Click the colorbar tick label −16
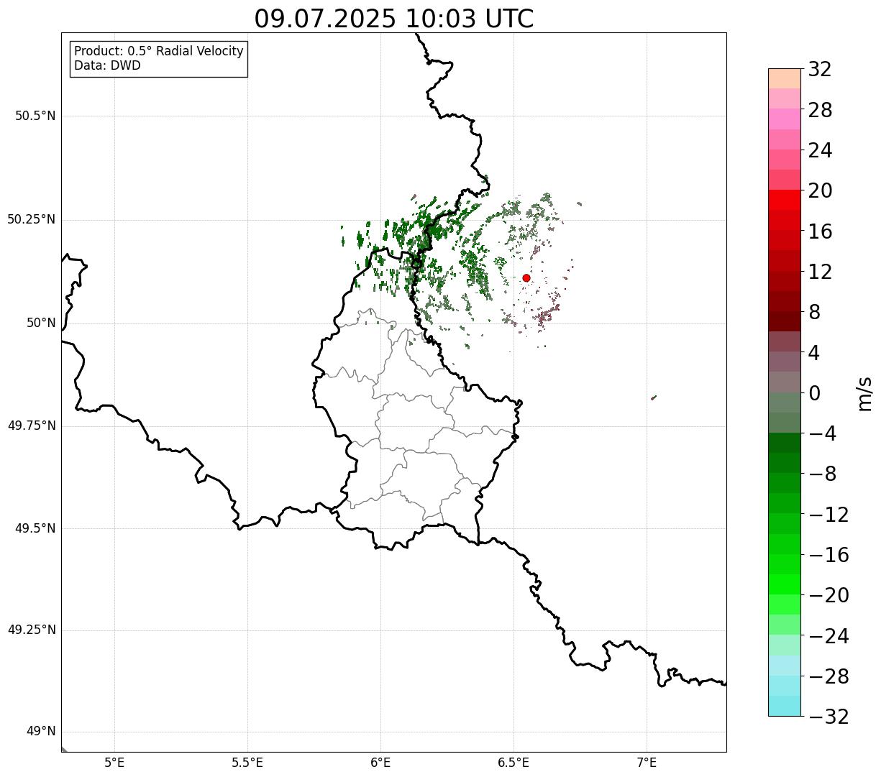Viewport: 881px width, 777px height. [x=829, y=555]
